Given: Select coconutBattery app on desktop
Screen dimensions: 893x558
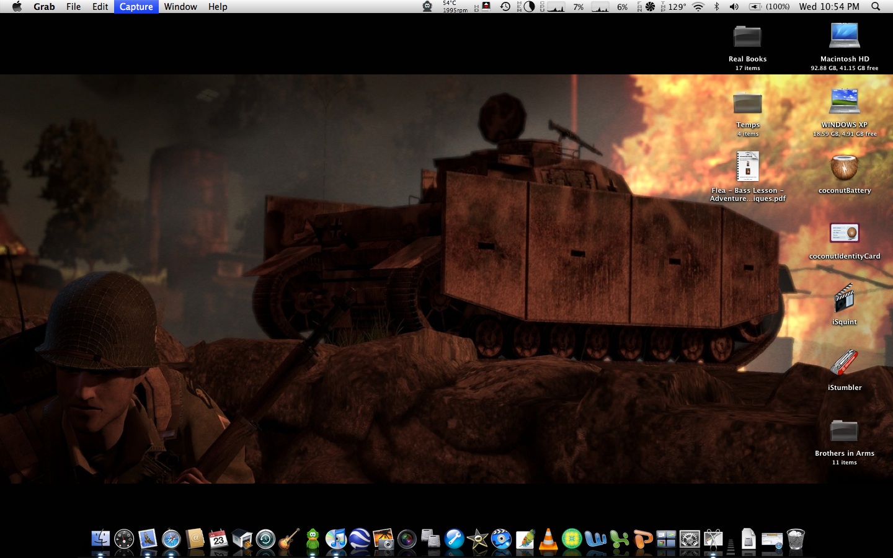Looking at the screenshot, I should coord(845,167).
